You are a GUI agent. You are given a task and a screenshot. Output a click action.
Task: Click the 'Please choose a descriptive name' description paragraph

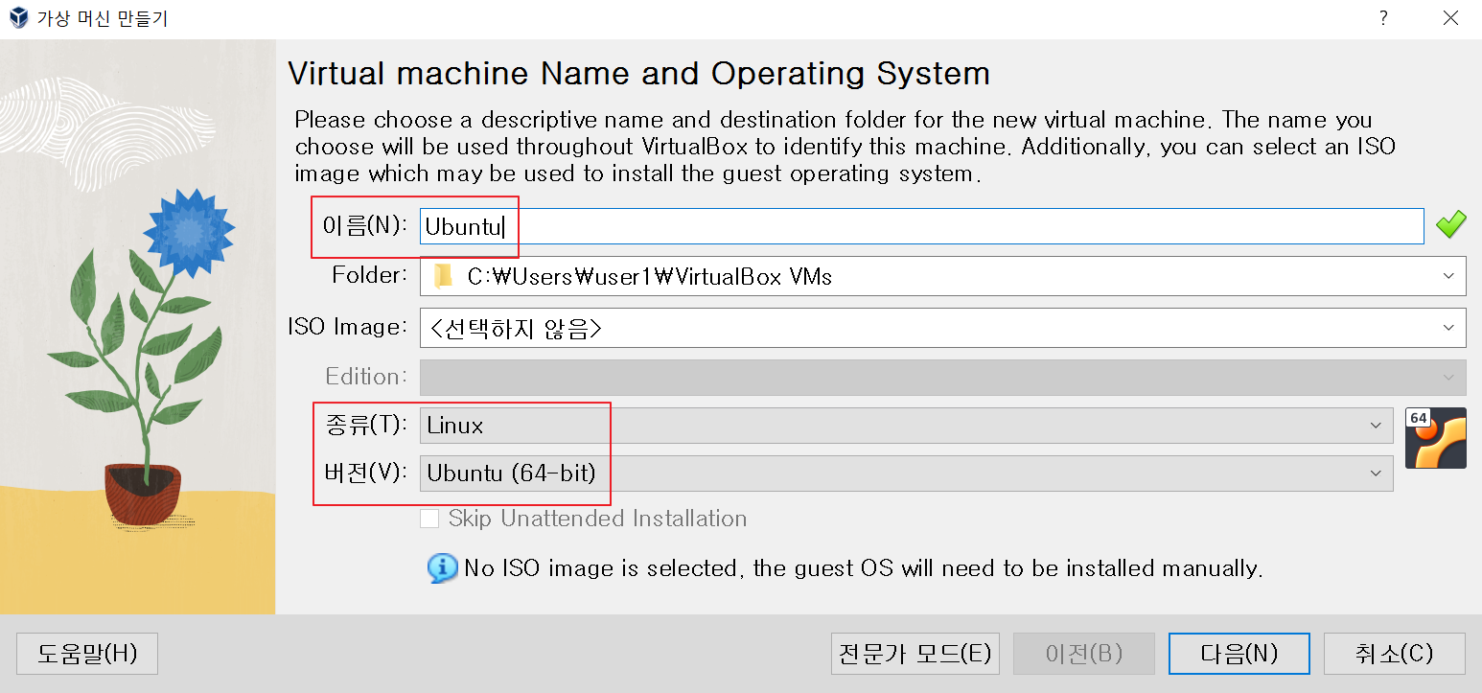click(845, 147)
